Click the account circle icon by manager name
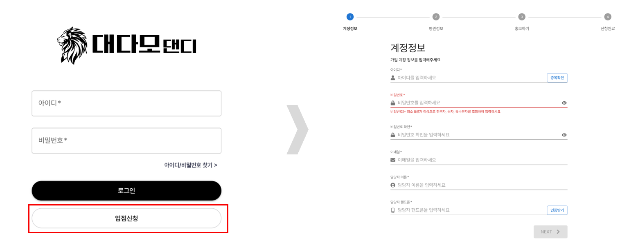This screenshot has height=250, width=638. pos(393,185)
